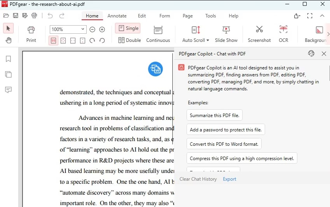
Task: Click the fit width icon
Action: pos(73,41)
